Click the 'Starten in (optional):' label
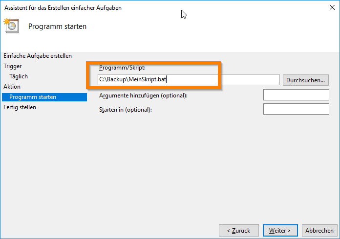The image size is (340, 239). click(x=126, y=110)
